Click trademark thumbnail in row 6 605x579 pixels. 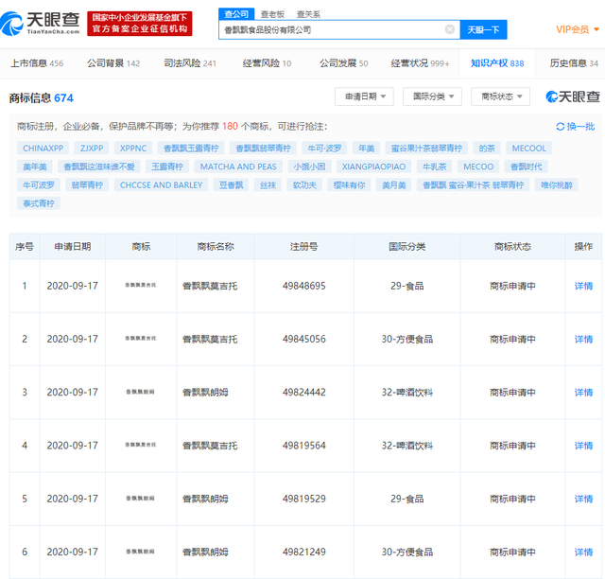(141, 552)
